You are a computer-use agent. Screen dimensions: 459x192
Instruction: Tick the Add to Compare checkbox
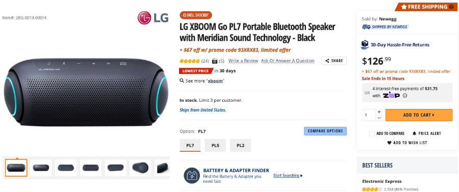(x=372, y=133)
